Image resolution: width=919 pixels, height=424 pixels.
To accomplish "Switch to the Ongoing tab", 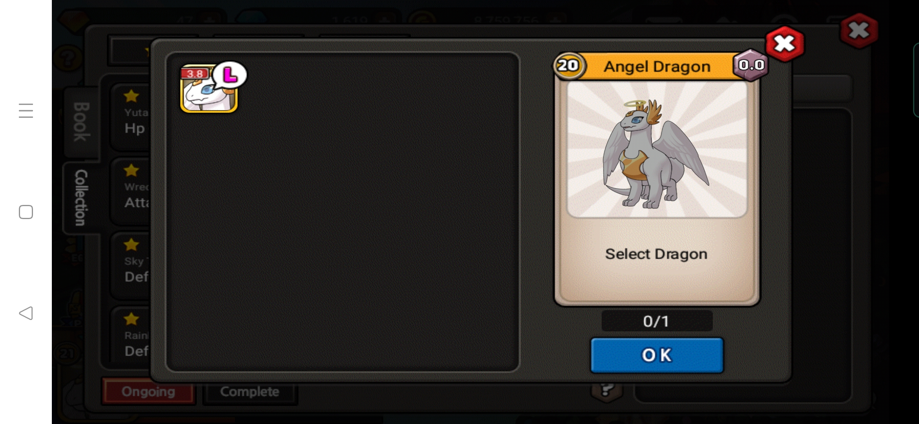I will point(148,391).
